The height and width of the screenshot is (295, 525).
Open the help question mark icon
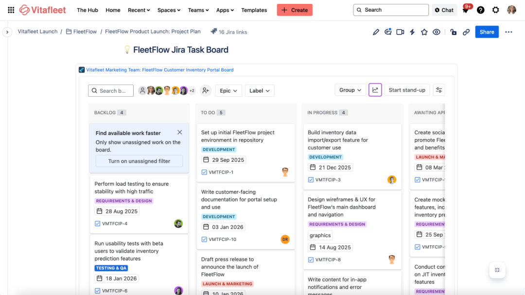click(x=480, y=10)
